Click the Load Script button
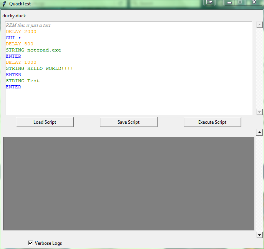The image size is (264, 249). pos(45,122)
